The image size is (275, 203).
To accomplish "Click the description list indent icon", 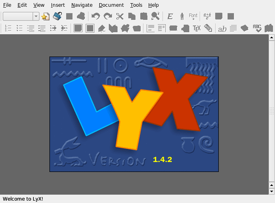I will coord(42,28).
